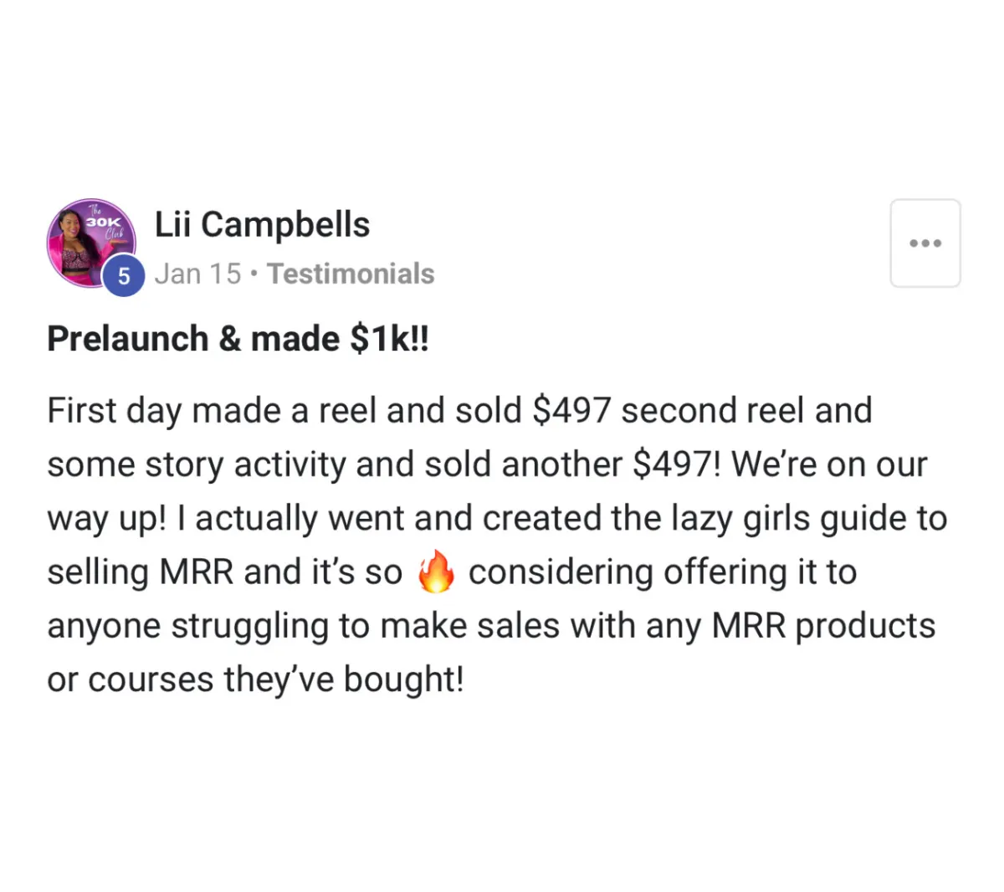Screen dimensions: 1004x892
Task: Click the words 'MRR products' in the post
Action: [823, 626]
